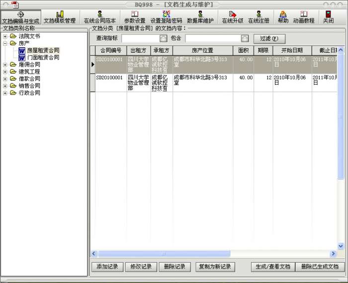Open 文档模板管理 from the toolbar

point(60,17)
